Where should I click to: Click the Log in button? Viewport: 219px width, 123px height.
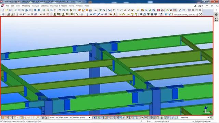coord(199,6)
